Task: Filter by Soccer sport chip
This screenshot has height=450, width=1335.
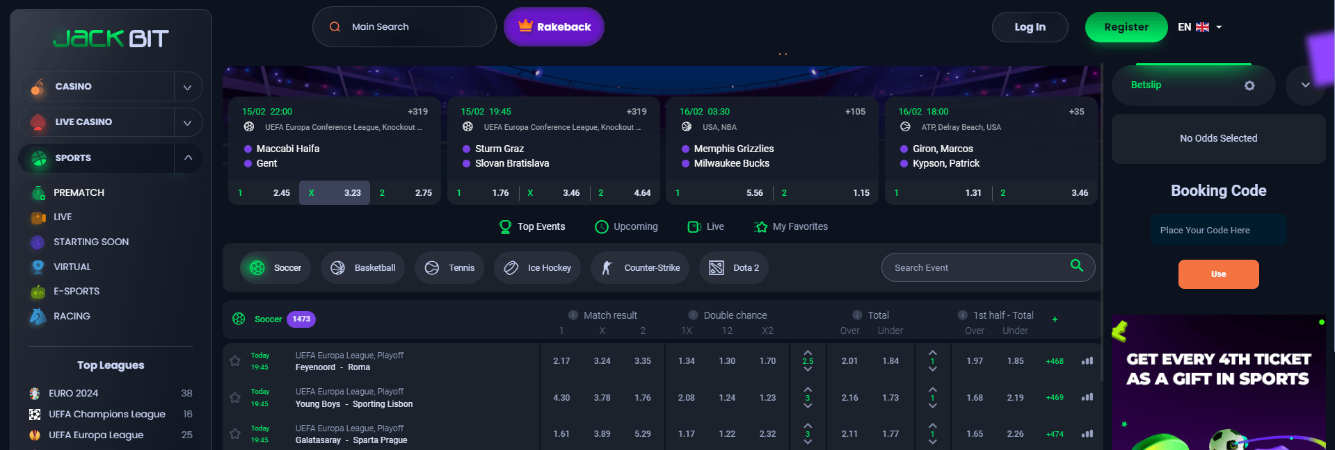Action: tap(275, 268)
